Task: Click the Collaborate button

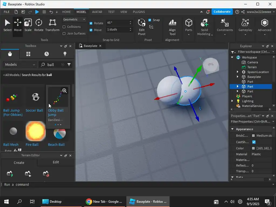Action: pos(222,12)
